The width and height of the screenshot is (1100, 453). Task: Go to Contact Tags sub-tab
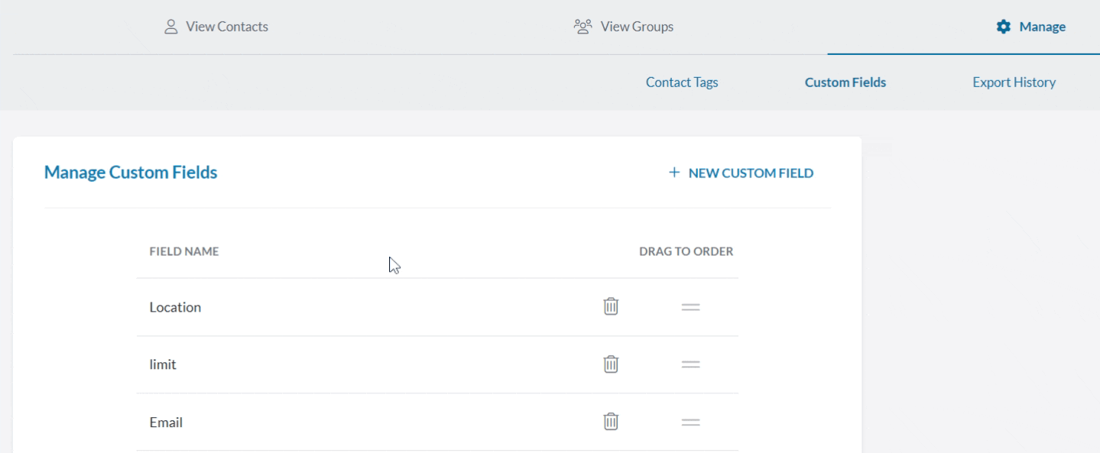point(682,83)
